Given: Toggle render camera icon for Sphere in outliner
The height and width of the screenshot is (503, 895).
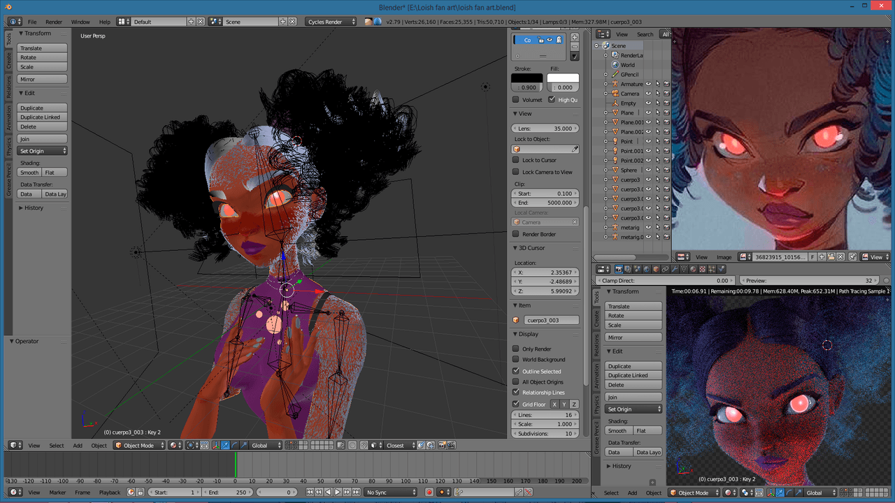Looking at the screenshot, I should click(666, 170).
